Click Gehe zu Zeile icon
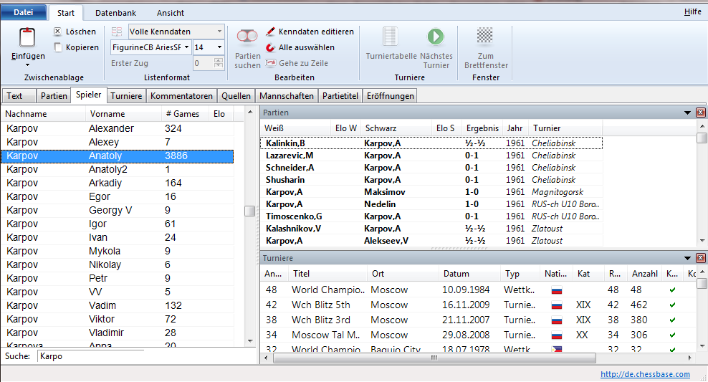 point(270,63)
